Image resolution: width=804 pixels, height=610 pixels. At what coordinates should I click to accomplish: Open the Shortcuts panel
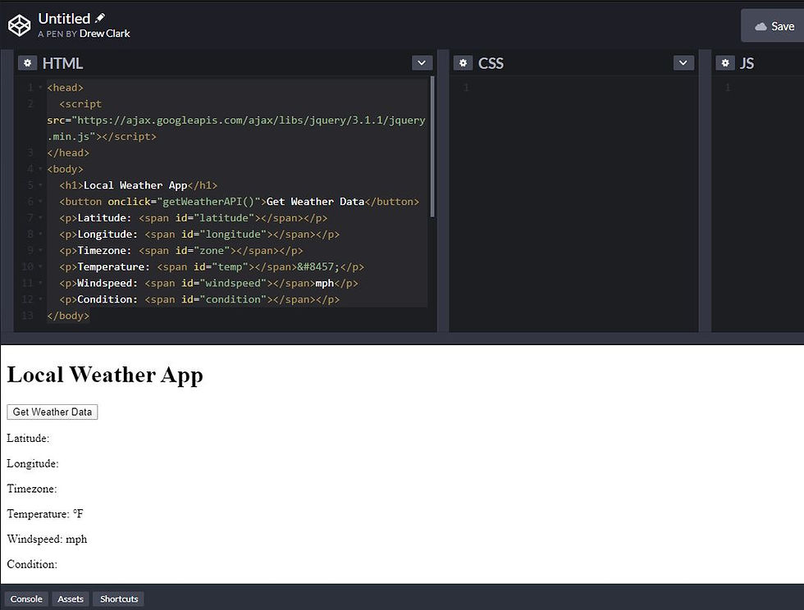point(119,599)
